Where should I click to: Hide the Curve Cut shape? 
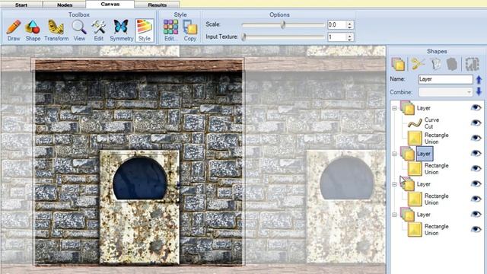476,123
